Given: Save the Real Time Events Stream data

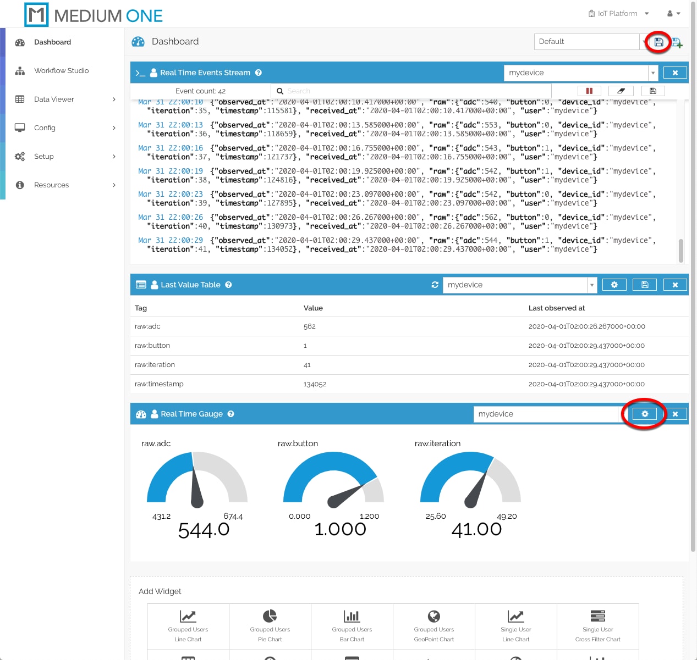Looking at the screenshot, I should [652, 91].
